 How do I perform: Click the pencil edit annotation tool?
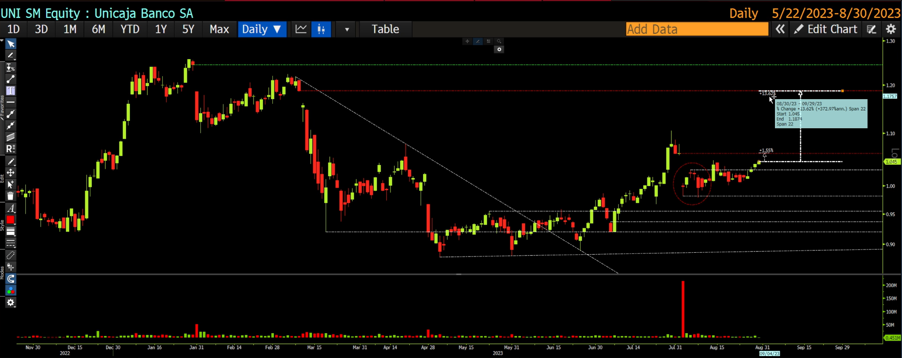10,162
